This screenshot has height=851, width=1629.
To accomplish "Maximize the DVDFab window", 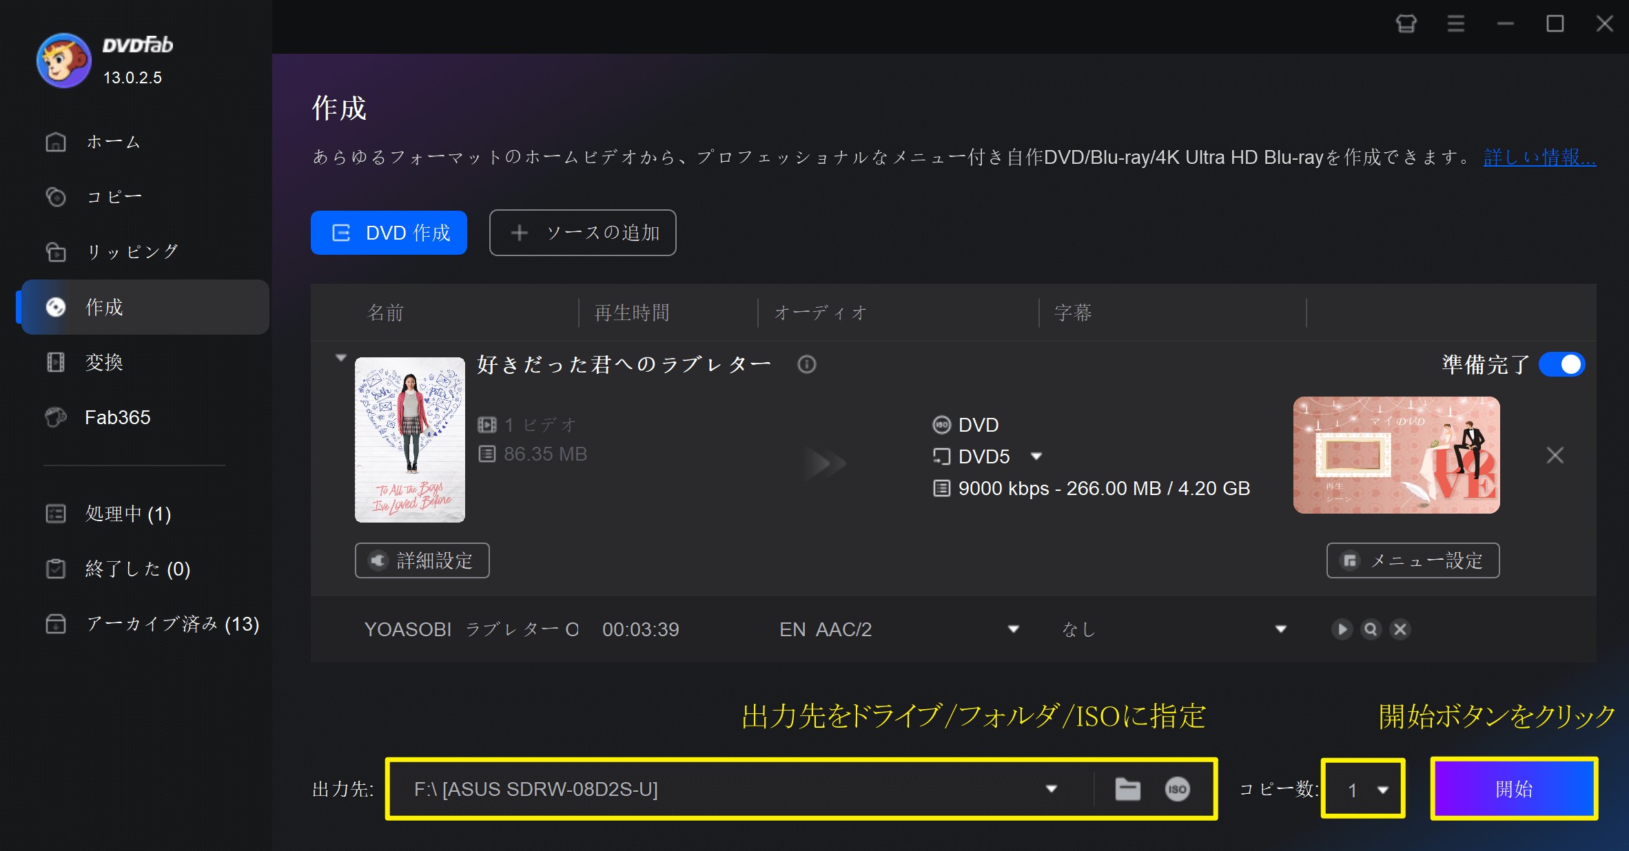I will point(1555,24).
